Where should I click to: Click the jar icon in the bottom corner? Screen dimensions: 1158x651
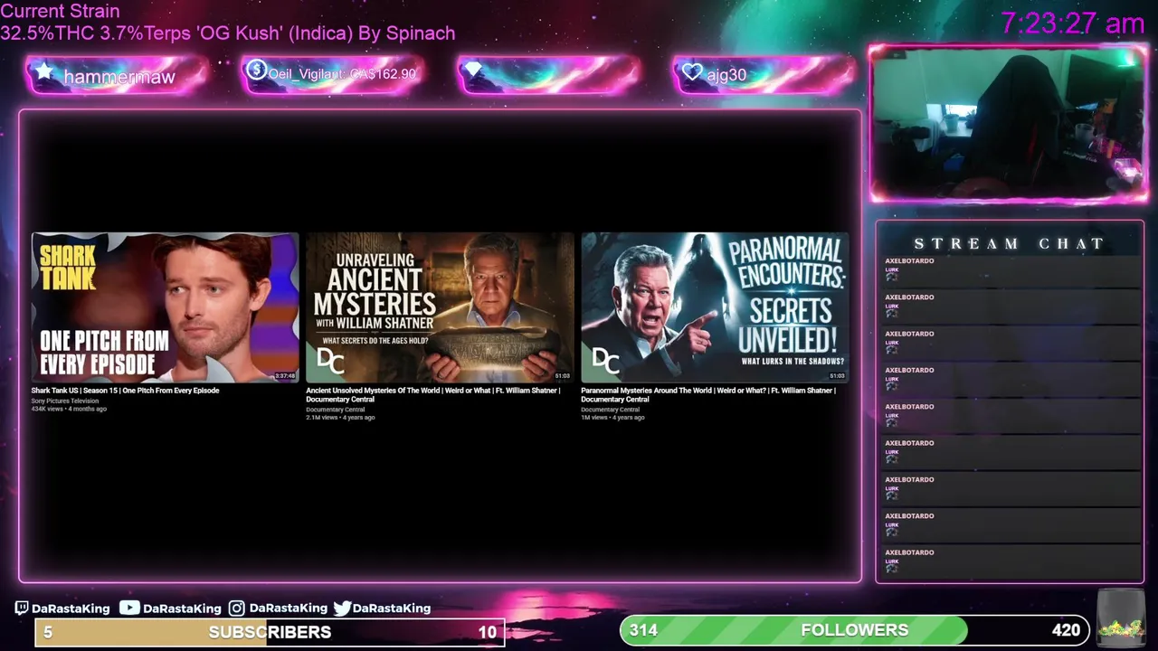pyautogui.click(x=1119, y=618)
